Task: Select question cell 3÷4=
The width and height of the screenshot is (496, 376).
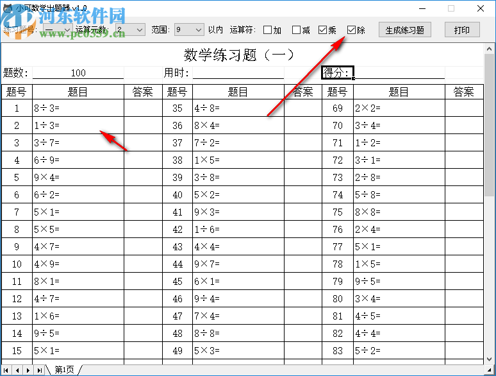Action: click(x=399, y=125)
